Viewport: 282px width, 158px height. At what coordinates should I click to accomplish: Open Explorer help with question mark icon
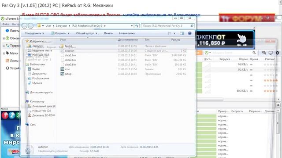pos(189,33)
